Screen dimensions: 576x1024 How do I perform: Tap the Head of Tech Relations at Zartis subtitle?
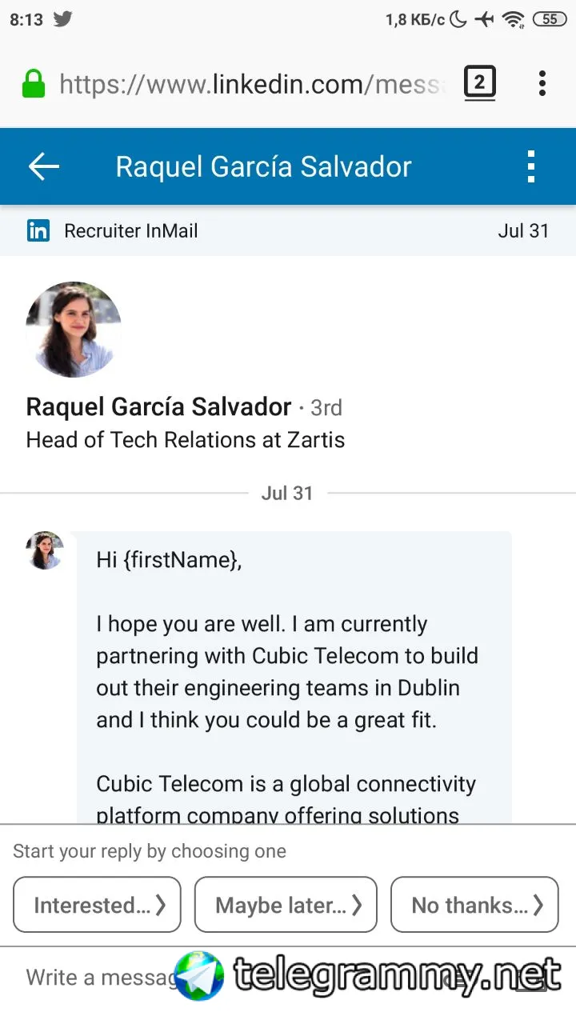(x=186, y=440)
